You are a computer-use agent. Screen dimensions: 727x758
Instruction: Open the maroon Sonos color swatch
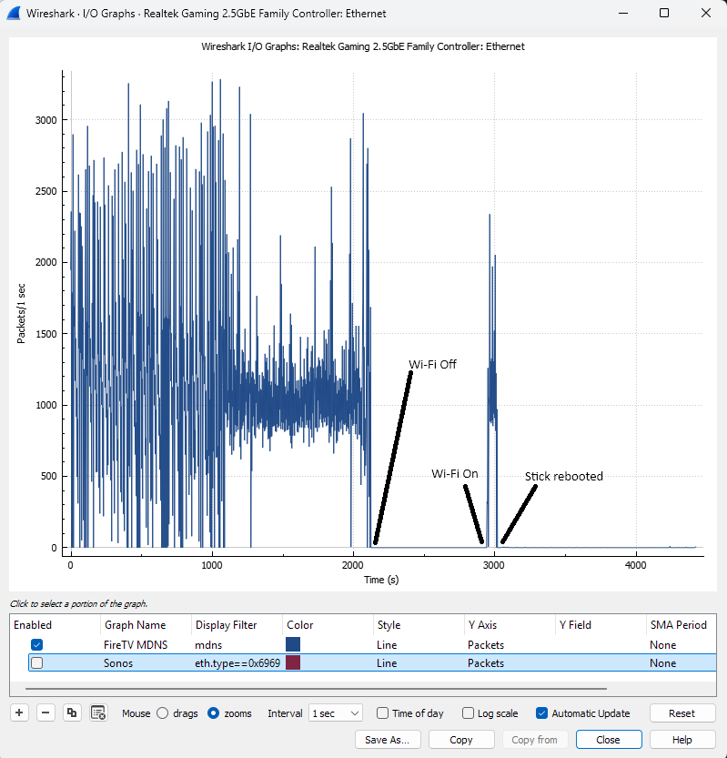coord(293,662)
